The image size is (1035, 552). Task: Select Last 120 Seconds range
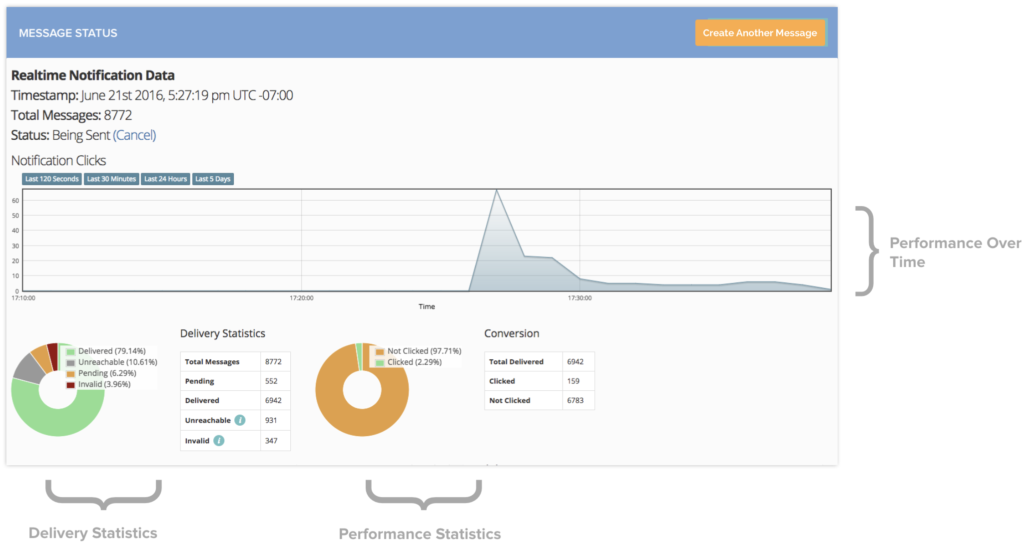click(x=51, y=179)
